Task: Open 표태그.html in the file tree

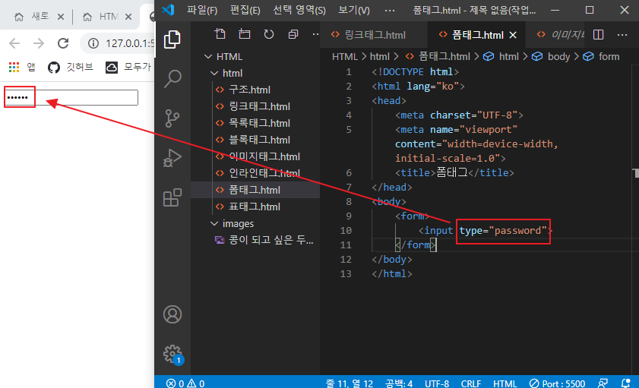Action: tap(255, 207)
